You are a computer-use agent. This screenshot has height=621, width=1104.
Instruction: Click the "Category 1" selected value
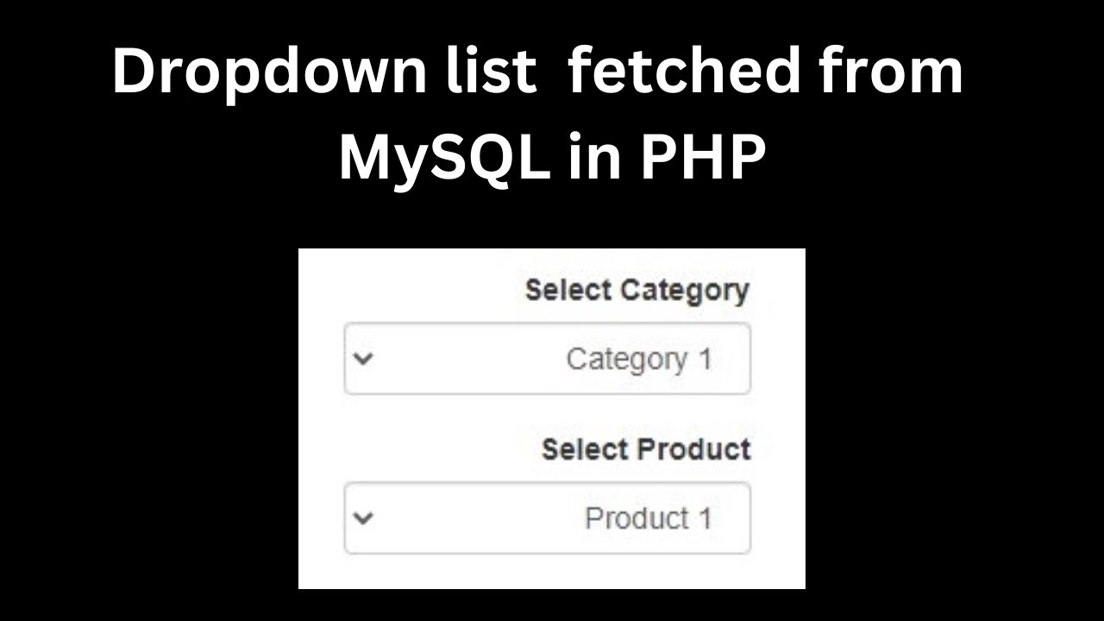point(638,359)
